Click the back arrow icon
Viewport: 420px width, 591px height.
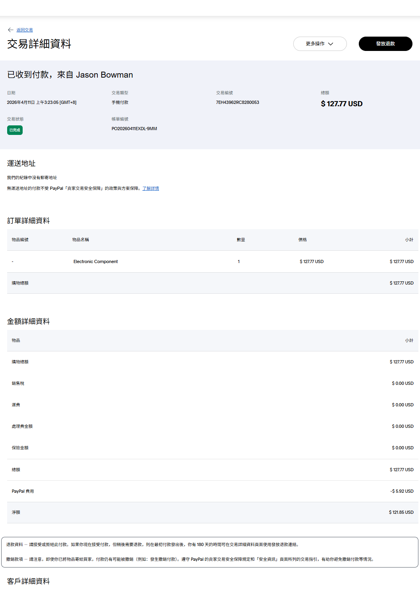[x=10, y=30]
